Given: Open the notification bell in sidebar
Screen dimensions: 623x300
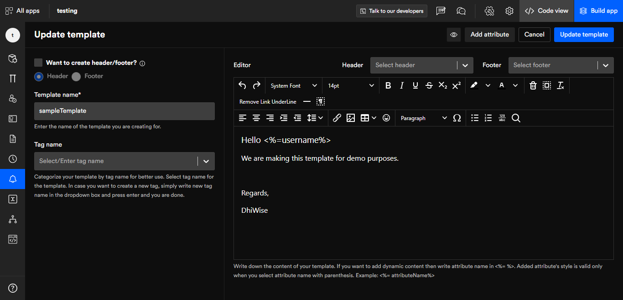Looking at the screenshot, I should (x=13, y=179).
